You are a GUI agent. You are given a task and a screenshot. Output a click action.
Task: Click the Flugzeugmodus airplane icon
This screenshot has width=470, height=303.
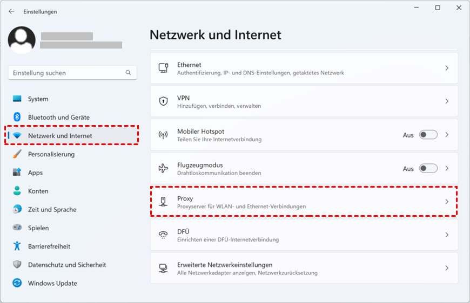pyautogui.click(x=163, y=168)
